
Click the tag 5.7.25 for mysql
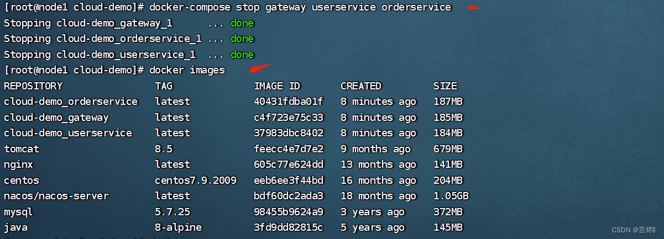[x=172, y=212]
